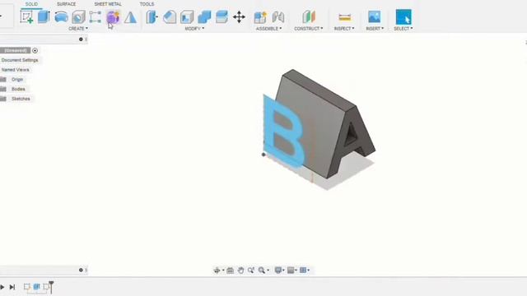Select the Fillet tool

point(170,16)
